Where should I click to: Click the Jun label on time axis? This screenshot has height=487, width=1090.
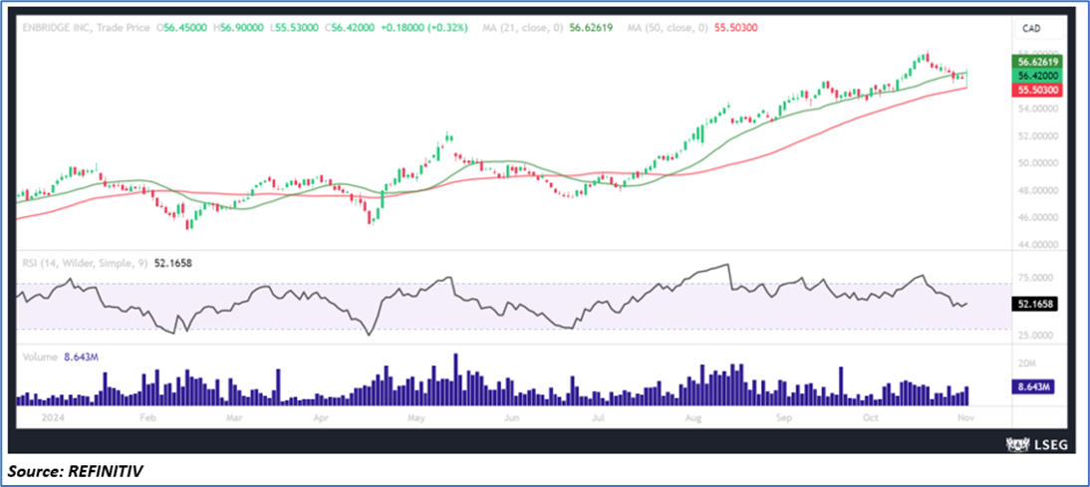511,419
